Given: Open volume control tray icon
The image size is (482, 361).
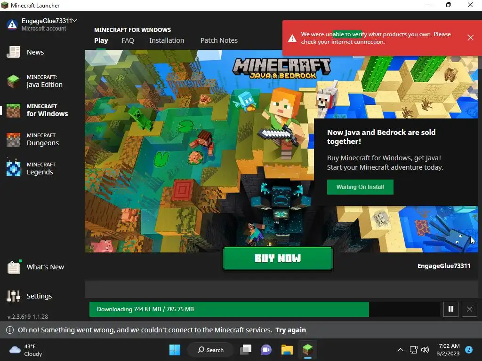Looking at the screenshot, I should pos(425,350).
